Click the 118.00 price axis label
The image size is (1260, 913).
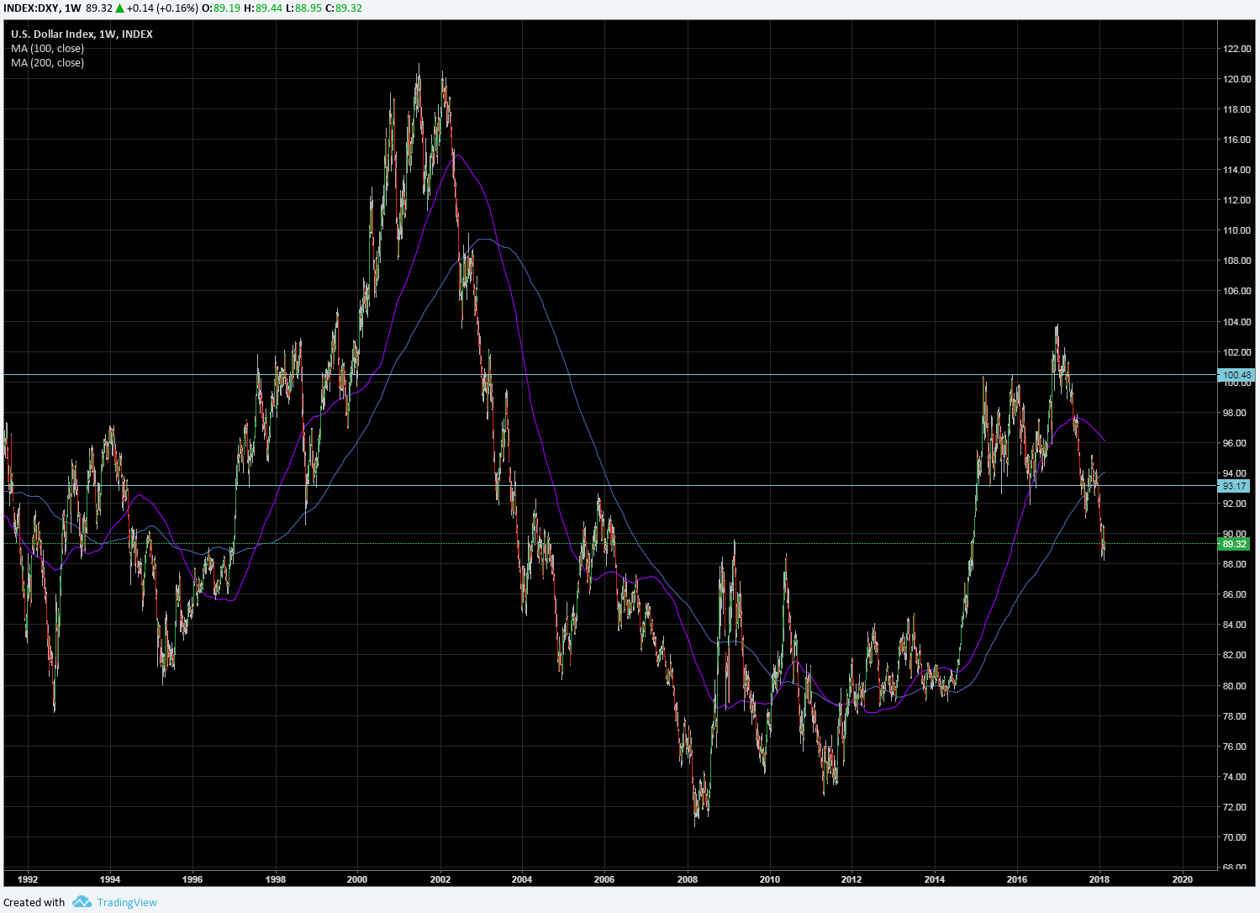pyautogui.click(x=1236, y=109)
